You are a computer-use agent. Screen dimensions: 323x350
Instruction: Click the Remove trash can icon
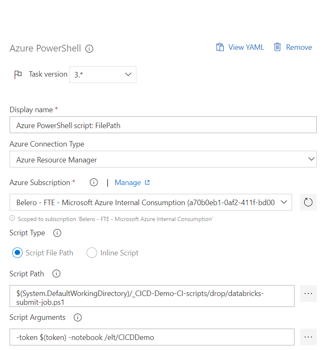coord(277,47)
